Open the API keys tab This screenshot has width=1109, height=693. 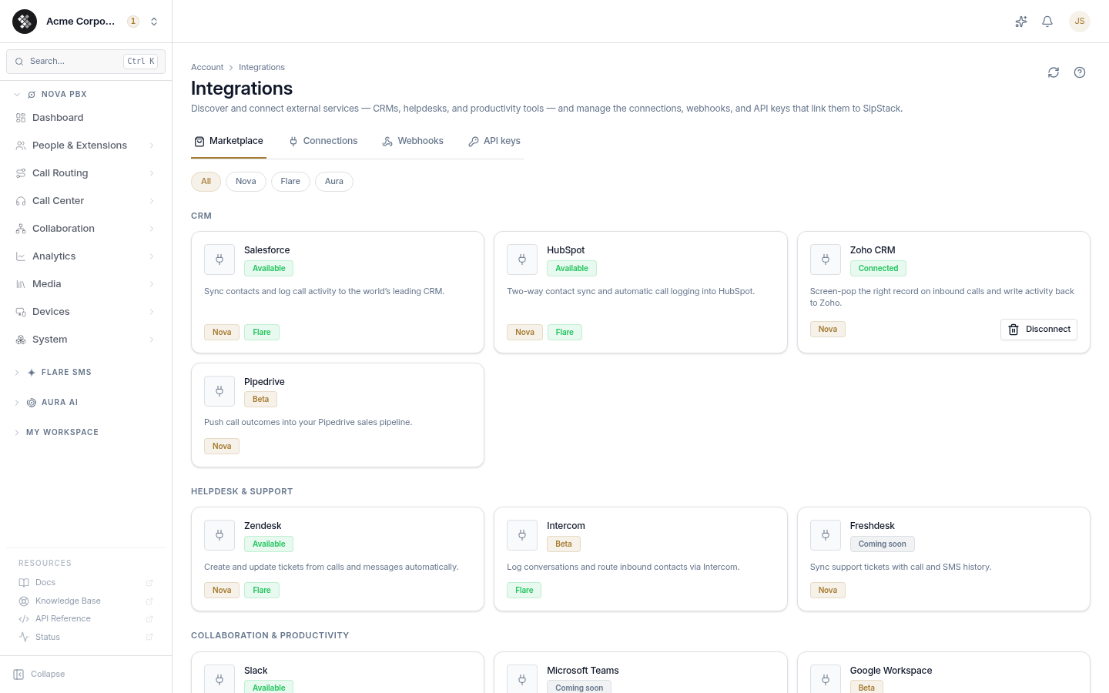(x=494, y=142)
